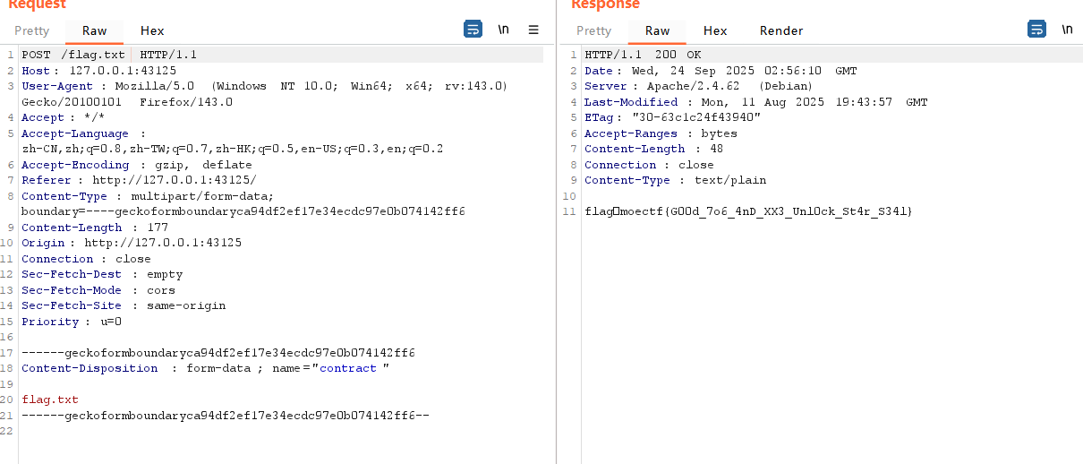This screenshot has height=464, width=1083.
Task: Show non-printable characters in request
Action: coord(503,30)
